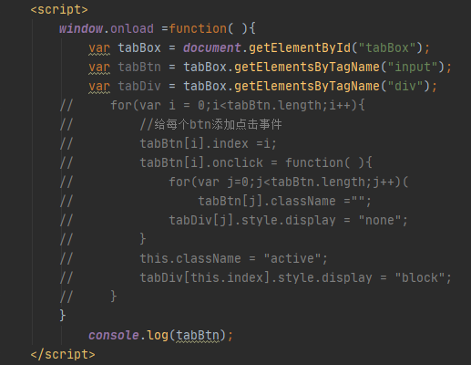Click commented this.className = "active" line
The image size is (471, 365).
(x=234, y=258)
